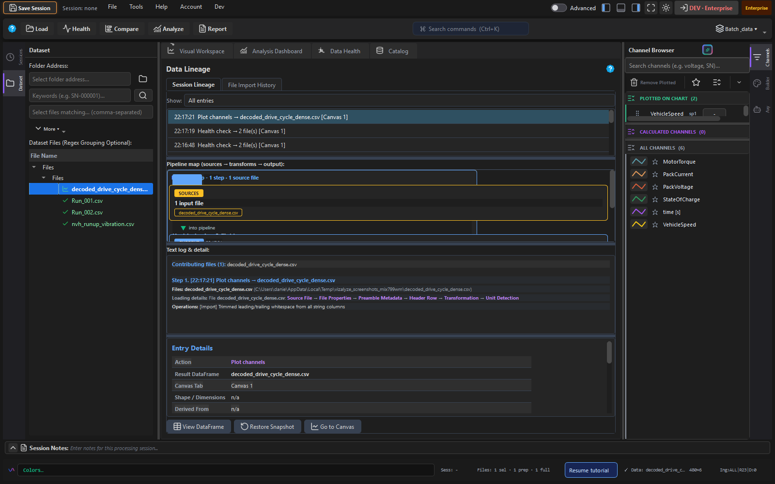Click the View DataFrame button
Screen dimensions: 775x484
[199, 426]
